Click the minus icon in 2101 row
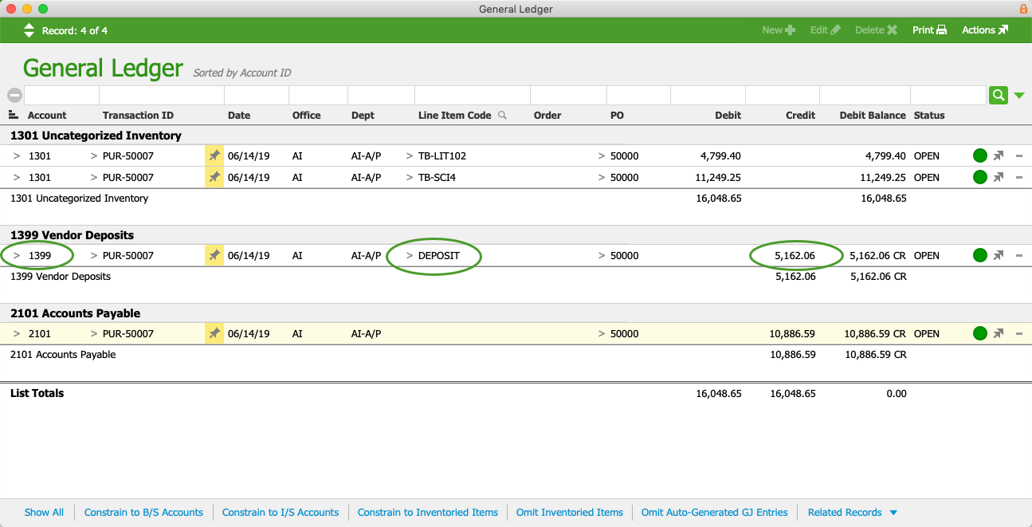The width and height of the screenshot is (1032, 527). (x=1019, y=333)
